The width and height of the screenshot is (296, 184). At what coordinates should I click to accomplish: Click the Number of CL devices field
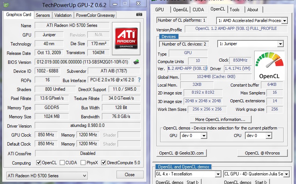(x=184, y=44)
